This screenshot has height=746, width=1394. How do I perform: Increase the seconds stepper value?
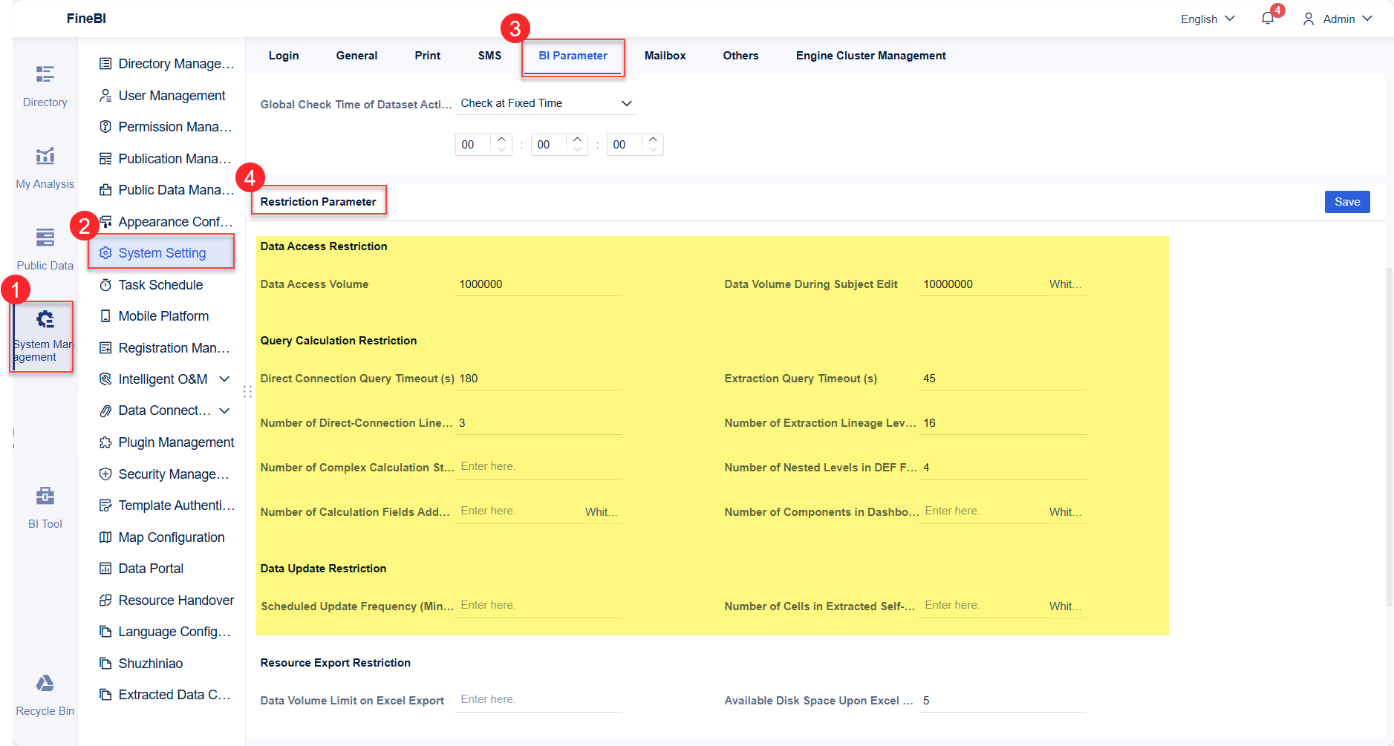(x=653, y=139)
